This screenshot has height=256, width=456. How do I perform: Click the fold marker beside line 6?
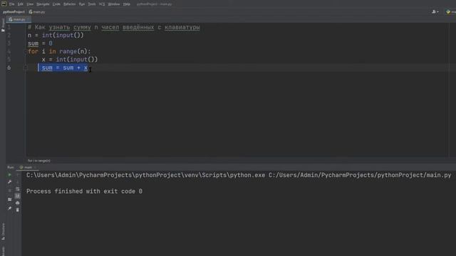[26, 68]
